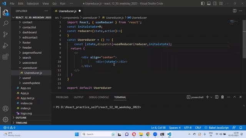This screenshot has width=246, height=138.
Task: Open the Explorer view in activity bar
Action: pos(5,13)
